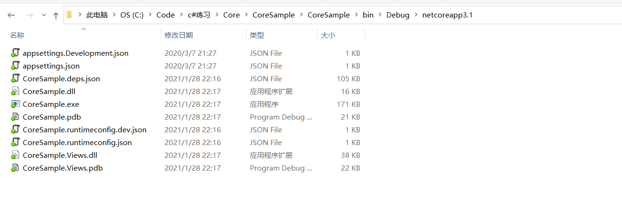Viewport: 622px width, 198px height.
Task: Select the CoreSample.runtimeconfig.json file name
Action: [77, 142]
